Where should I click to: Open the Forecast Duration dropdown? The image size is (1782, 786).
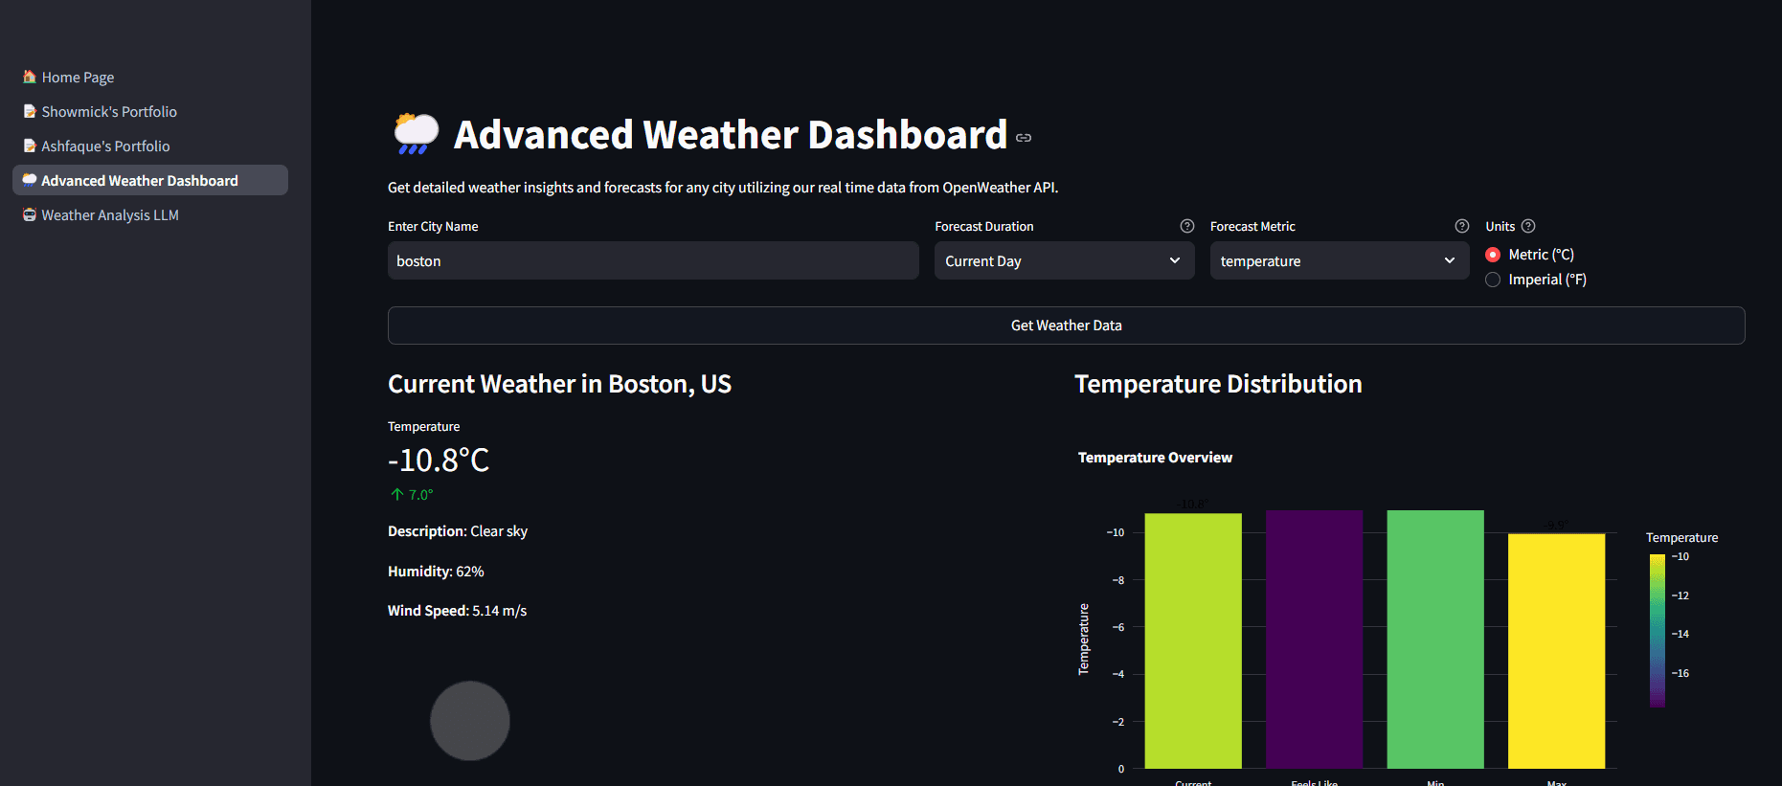(1064, 260)
